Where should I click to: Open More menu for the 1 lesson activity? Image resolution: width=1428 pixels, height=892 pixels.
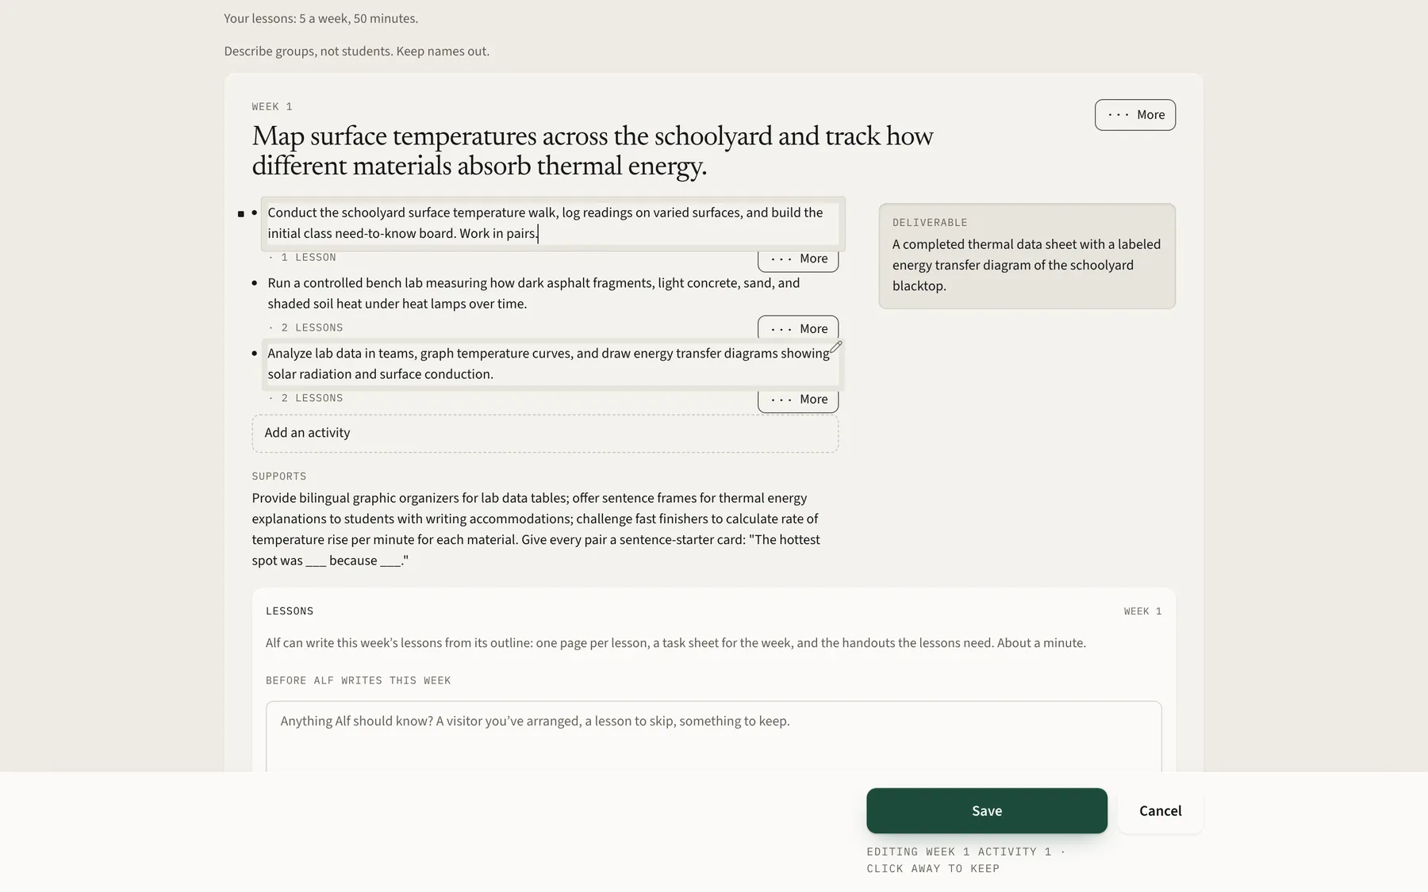pos(798,258)
